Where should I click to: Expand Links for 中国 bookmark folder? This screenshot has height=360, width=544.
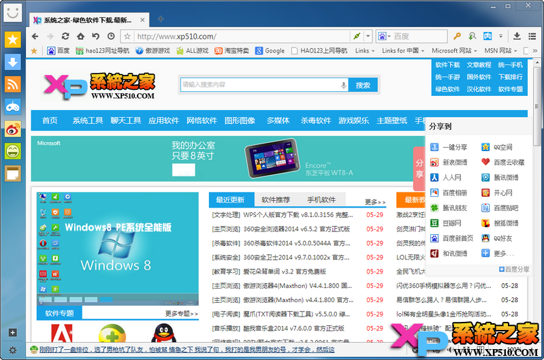[403, 50]
